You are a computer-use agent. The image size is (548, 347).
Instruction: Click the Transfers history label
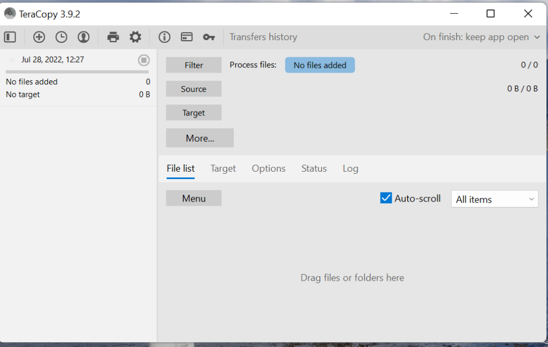tap(263, 37)
